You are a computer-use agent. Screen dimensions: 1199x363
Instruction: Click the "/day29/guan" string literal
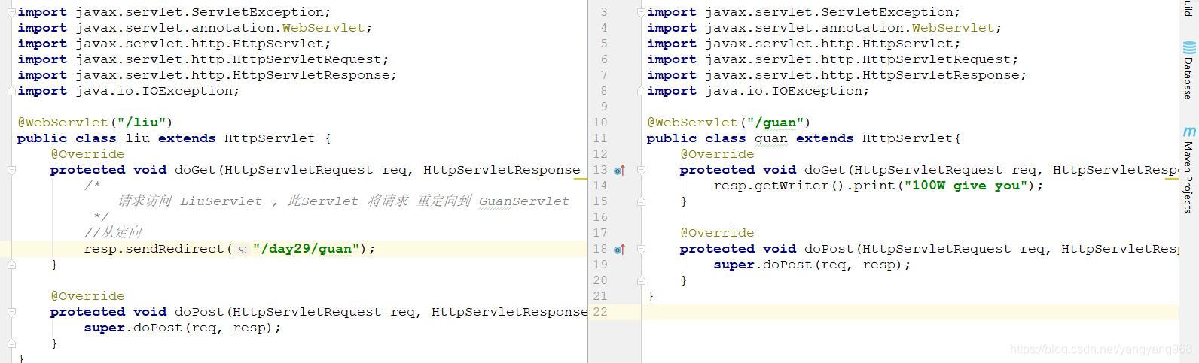[x=306, y=249]
